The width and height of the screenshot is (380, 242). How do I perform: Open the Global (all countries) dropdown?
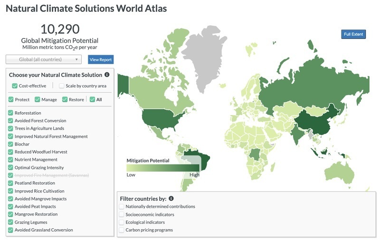[44, 59]
